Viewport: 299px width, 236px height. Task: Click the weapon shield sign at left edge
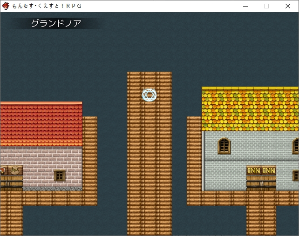pyautogui.click(x=4, y=170)
